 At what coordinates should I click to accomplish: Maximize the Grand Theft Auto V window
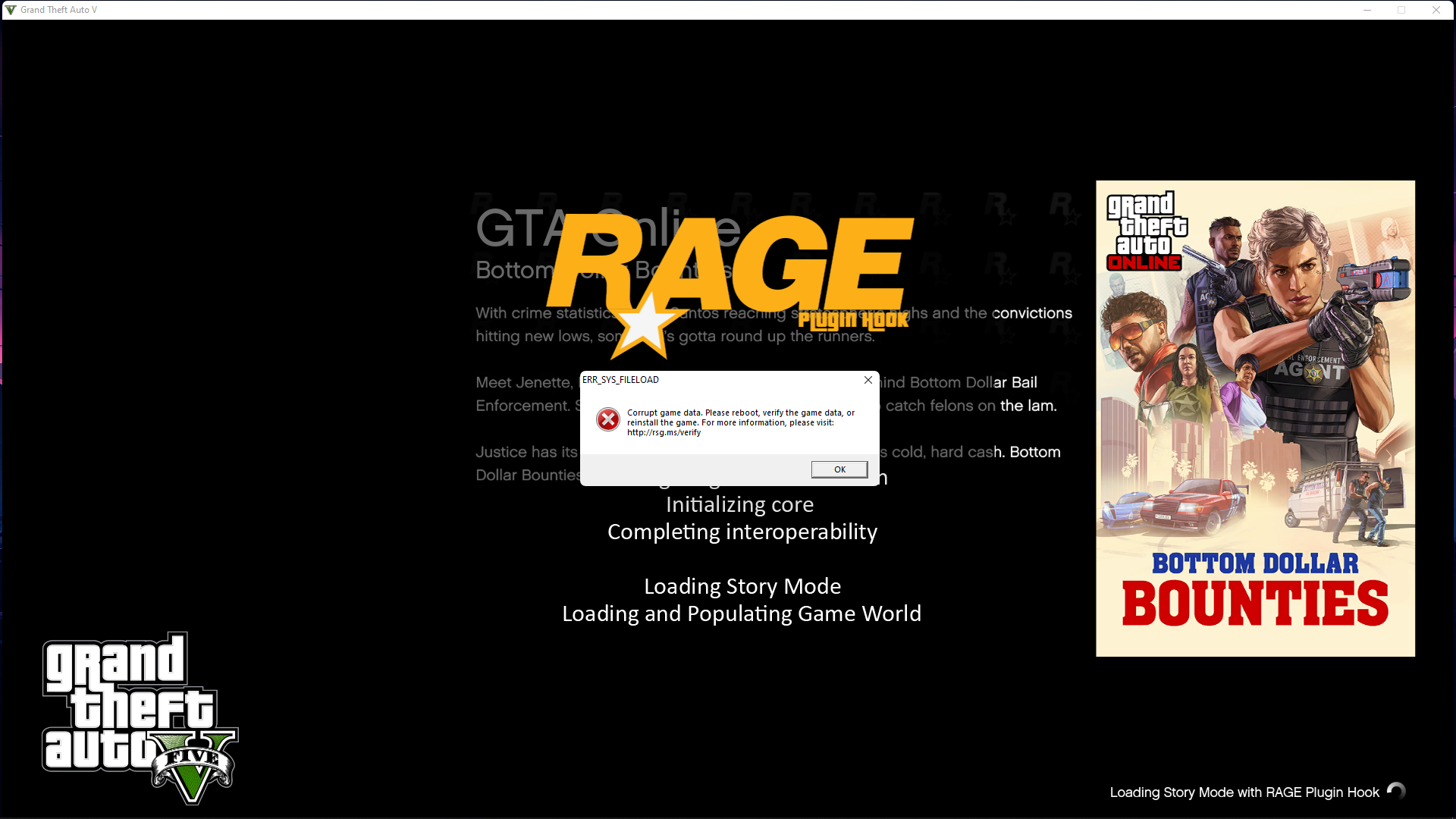pos(1401,10)
